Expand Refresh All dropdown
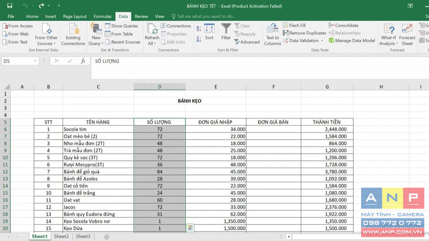 152,41
